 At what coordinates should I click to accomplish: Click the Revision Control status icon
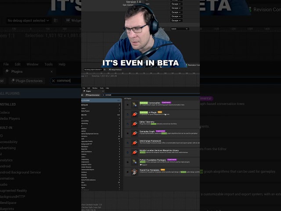pyautogui.click(x=187, y=65)
